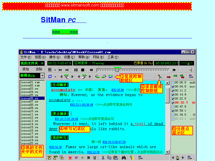Screen dimensions: 215x161
Task: Click the second hand-adjust end point icon
Action: (84, 77)
